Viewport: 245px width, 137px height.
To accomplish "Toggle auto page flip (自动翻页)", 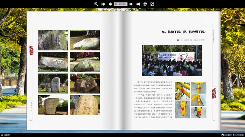I will coord(226,135).
